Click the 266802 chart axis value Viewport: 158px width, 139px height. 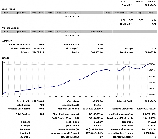click(x=152, y=95)
